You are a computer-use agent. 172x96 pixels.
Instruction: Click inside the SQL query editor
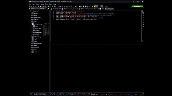96,26
